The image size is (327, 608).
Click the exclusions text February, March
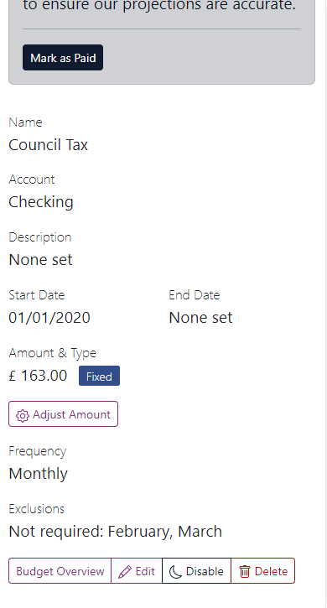[165, 531]
